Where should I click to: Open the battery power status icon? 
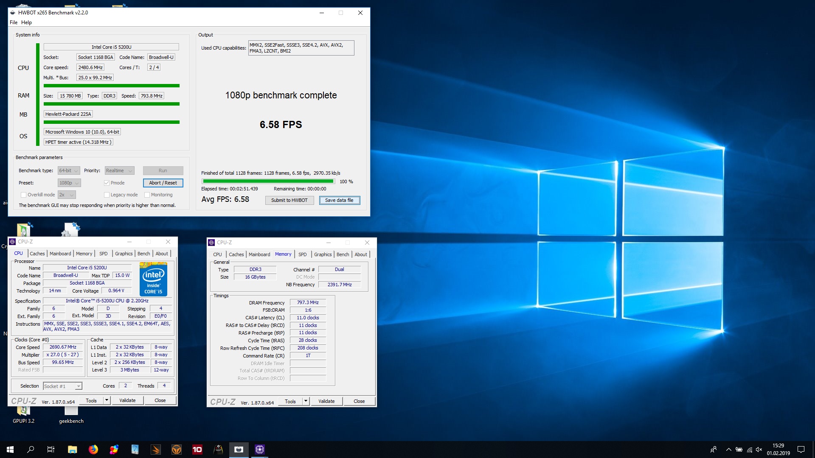click(739, 450)
